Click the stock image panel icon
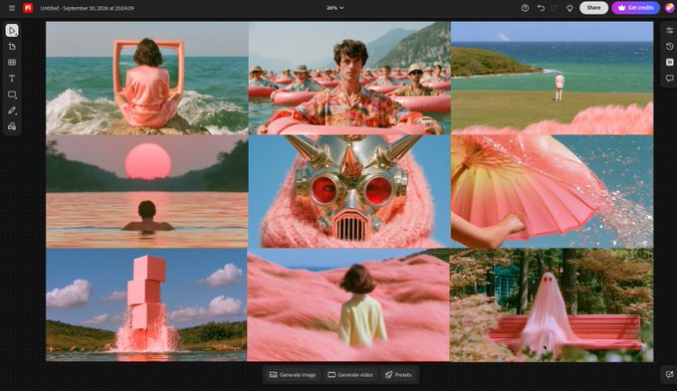Image resolution: width=677 pixels, height=391 pixels. coord(670,62)
